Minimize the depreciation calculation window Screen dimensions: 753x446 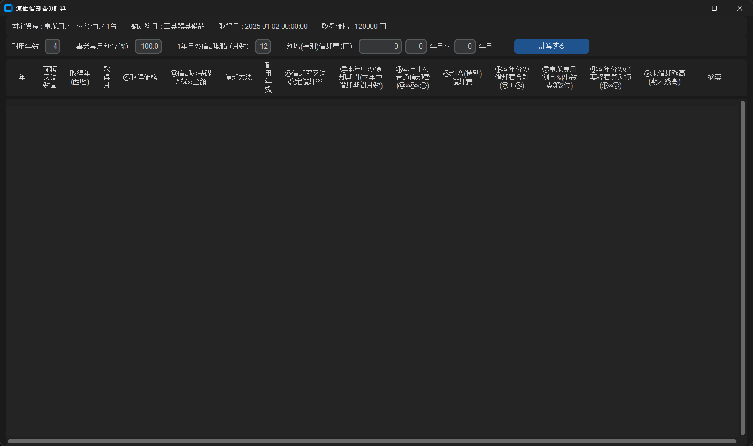(x=689, y=8)
